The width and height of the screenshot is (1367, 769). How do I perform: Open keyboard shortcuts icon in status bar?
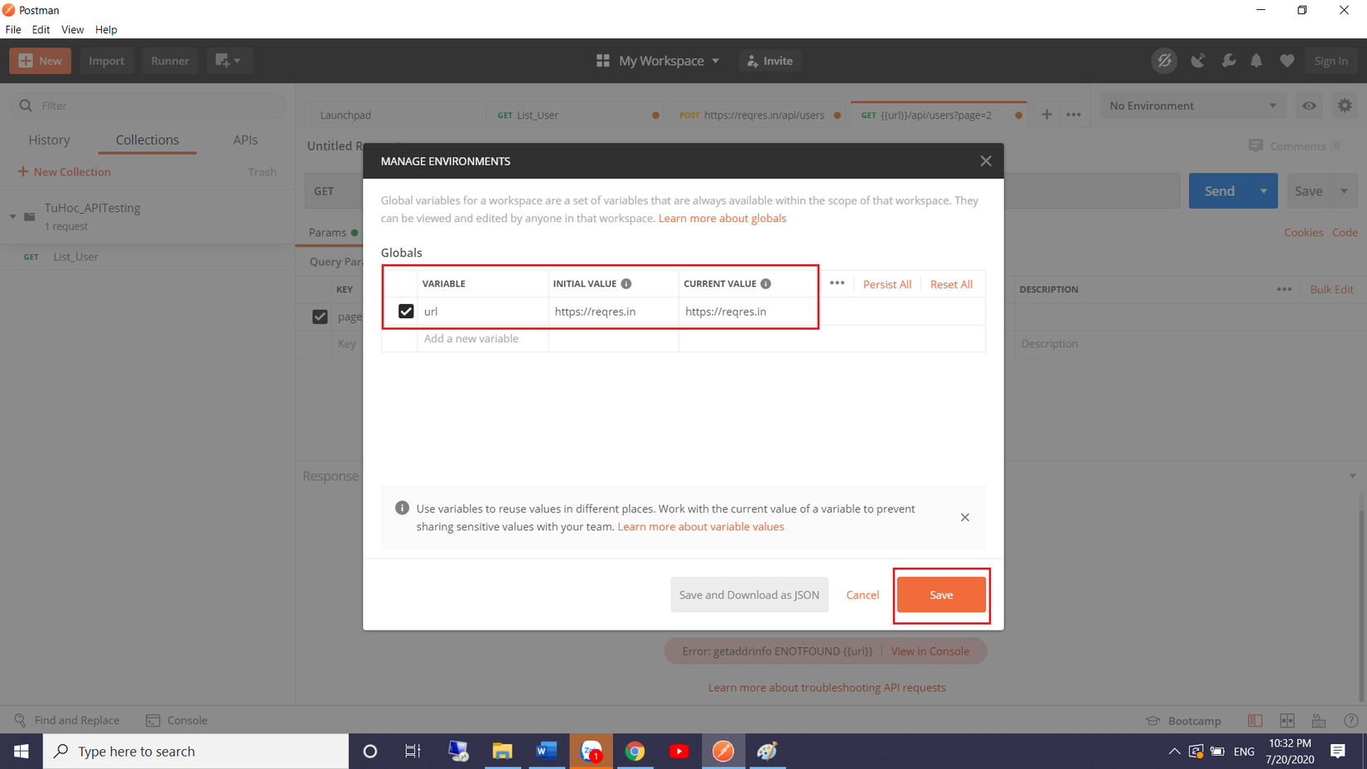1319,720
